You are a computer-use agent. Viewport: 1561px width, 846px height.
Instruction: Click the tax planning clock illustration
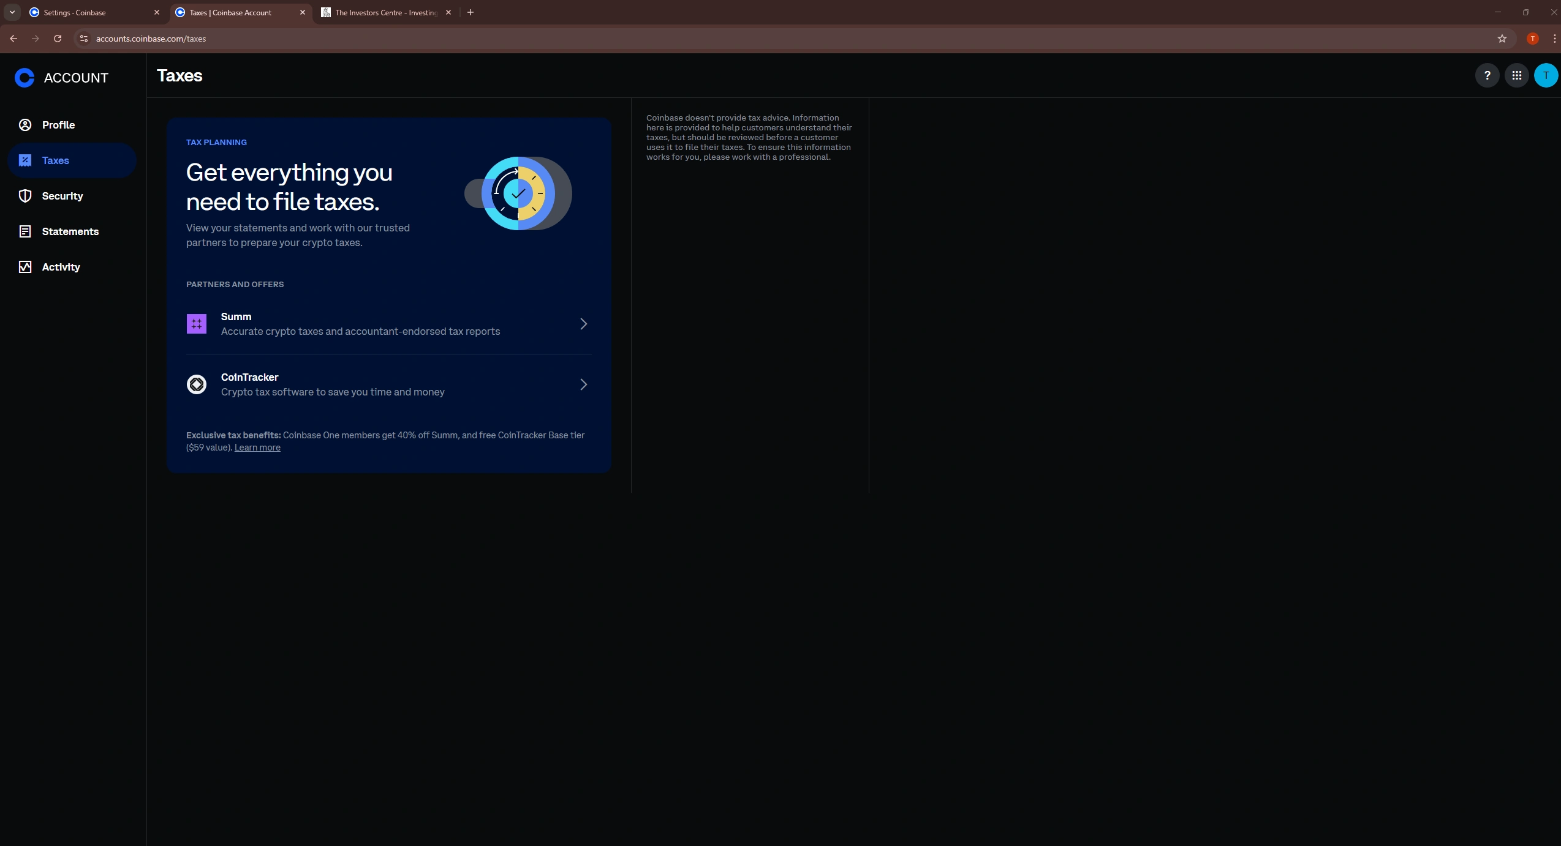518,193
